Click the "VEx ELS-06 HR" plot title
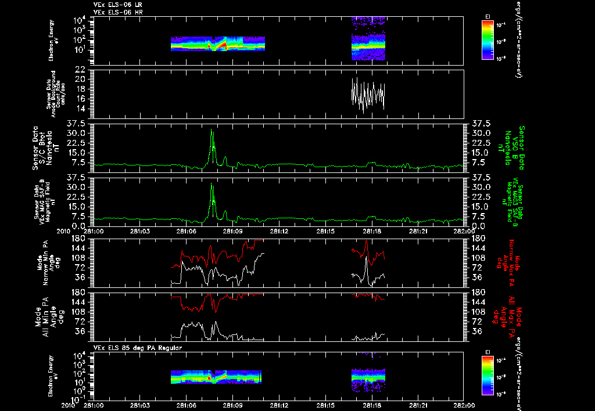The image size is (595, 411). [117, 13]
